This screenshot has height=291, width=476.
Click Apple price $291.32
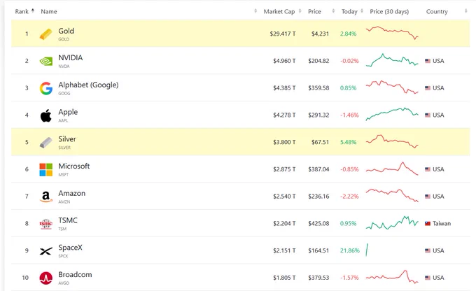tap(318, 115)
